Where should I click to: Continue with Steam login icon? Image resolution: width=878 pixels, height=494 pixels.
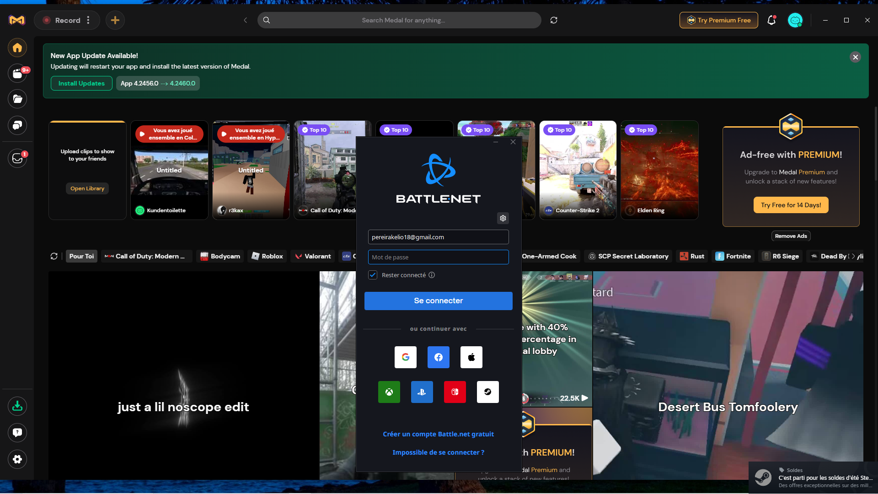click(x=488, y=392)
